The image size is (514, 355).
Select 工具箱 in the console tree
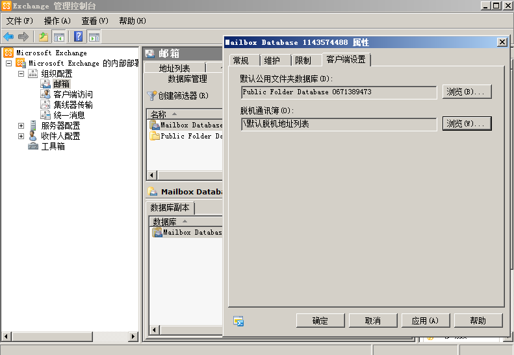click(x=53, y=146)
